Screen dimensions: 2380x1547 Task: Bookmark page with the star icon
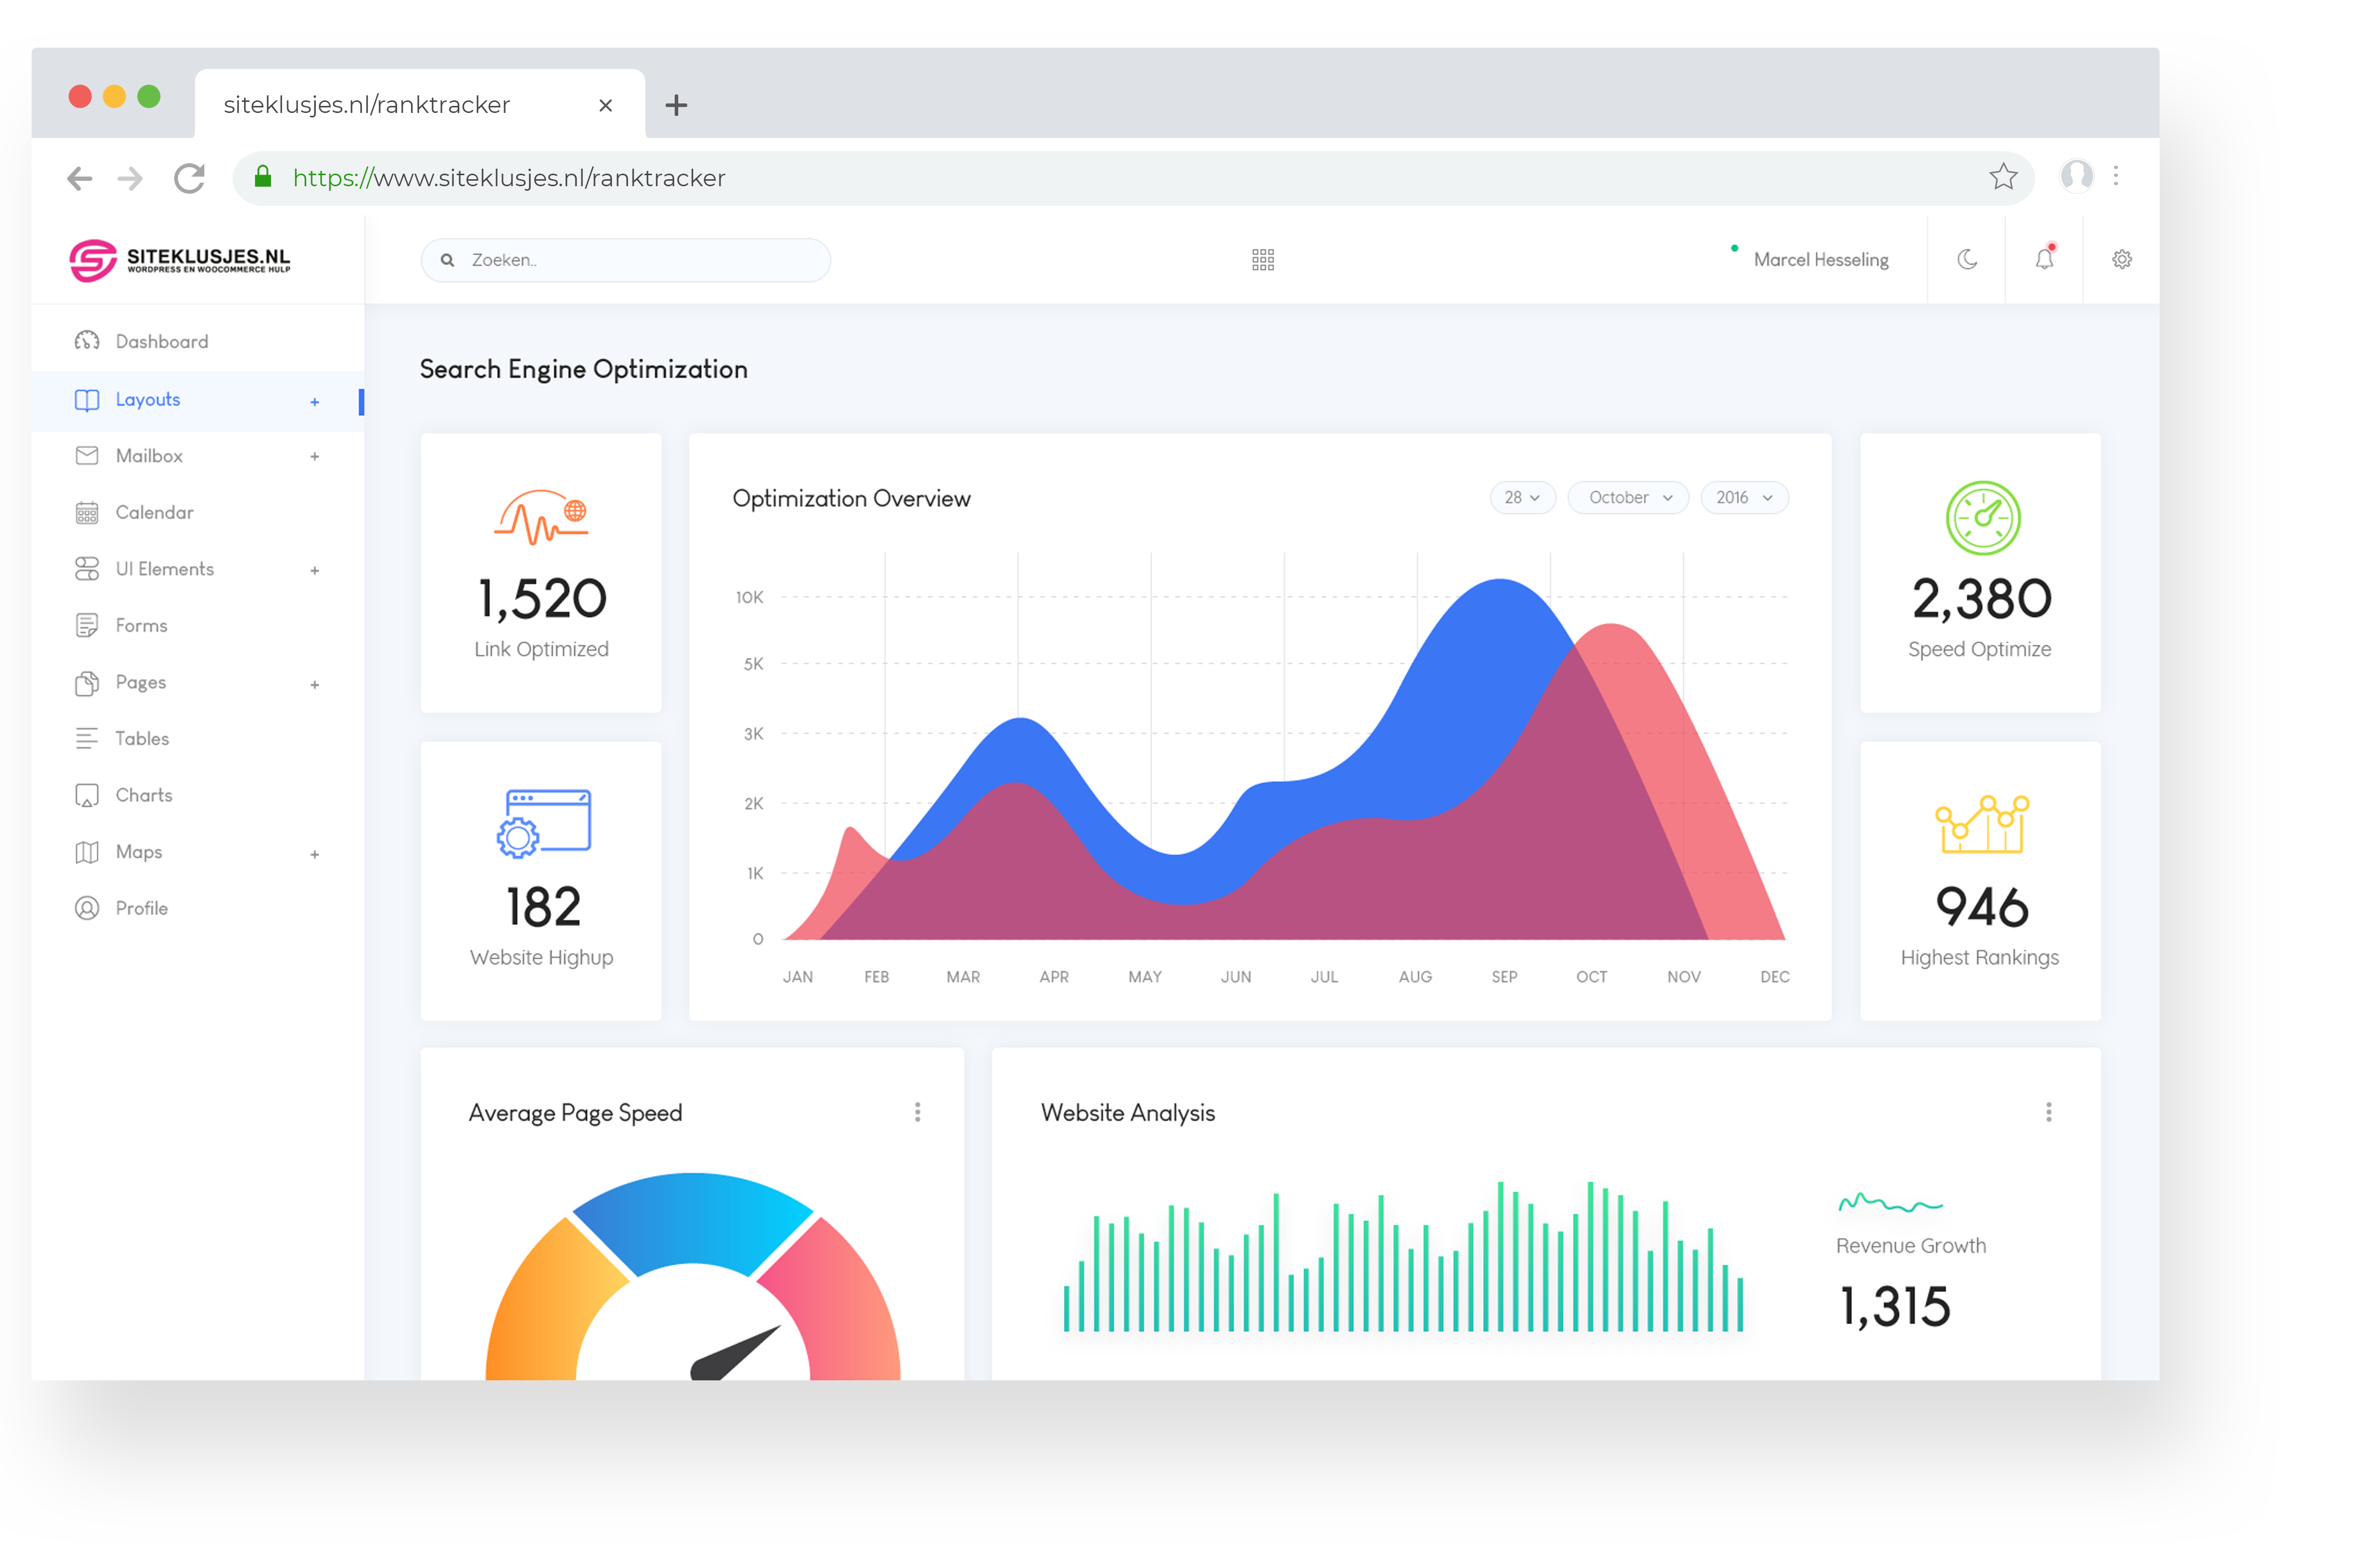[x=2003, y=177]
